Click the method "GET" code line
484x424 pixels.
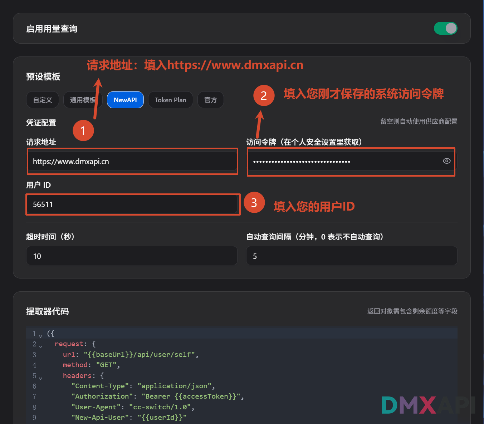91,365
